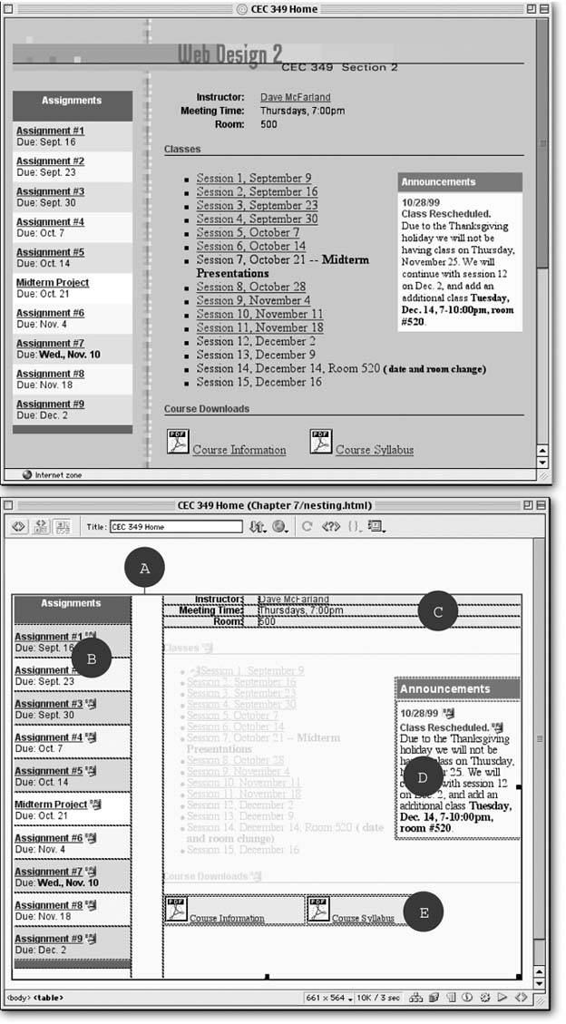Click anchor marker beside Assignment #3 in Dreamweaver
Image resolution: width=566 pixels, height=1024 pixels.
tap(91, 703)
